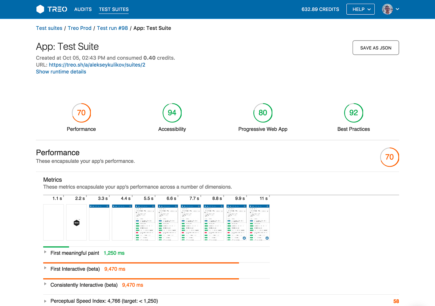Screen dimensions: 435x306
Task: Expand First meaningful paint details
Action: pyautogui.click(x=45, y=252)
